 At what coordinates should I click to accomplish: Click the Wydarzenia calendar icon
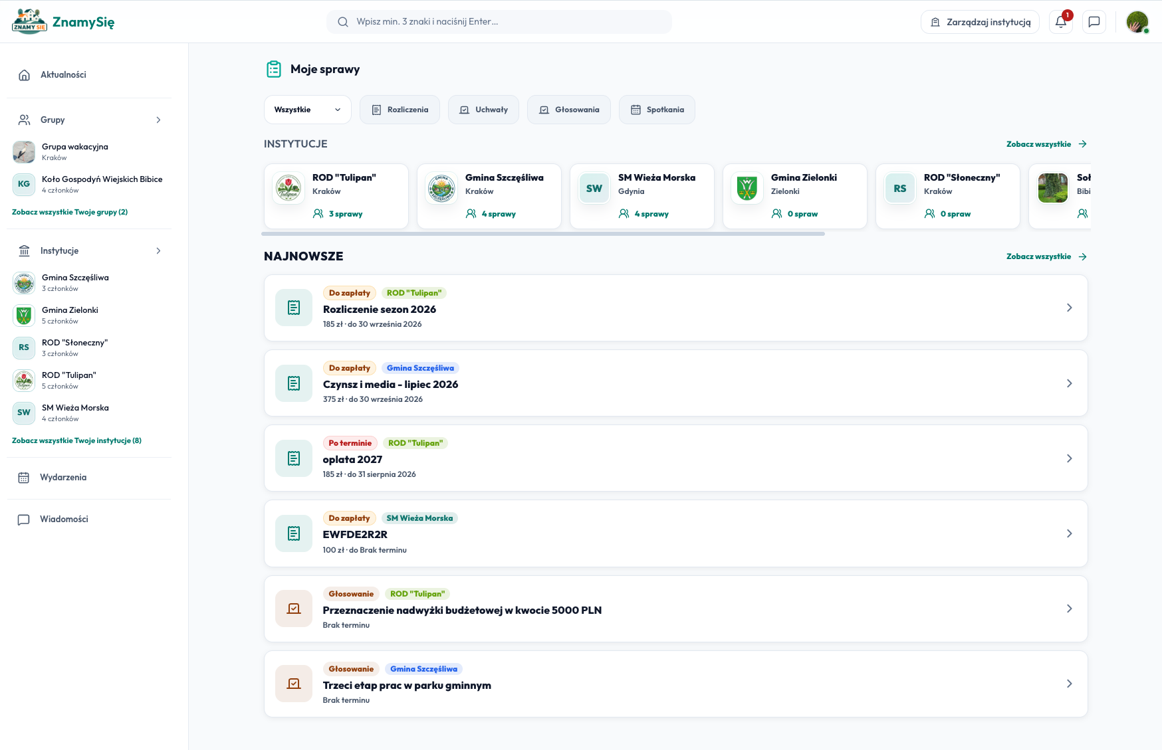pos(24,478)
